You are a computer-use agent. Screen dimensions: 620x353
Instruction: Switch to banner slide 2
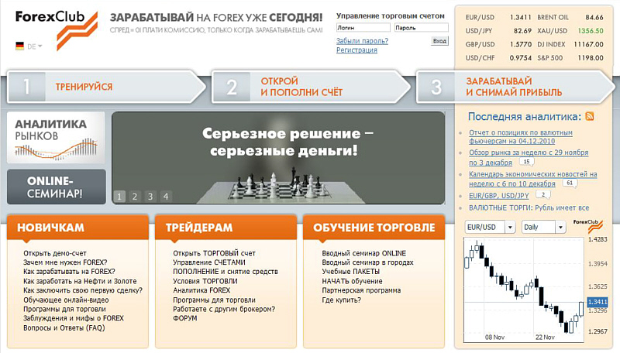click(135, 197)
